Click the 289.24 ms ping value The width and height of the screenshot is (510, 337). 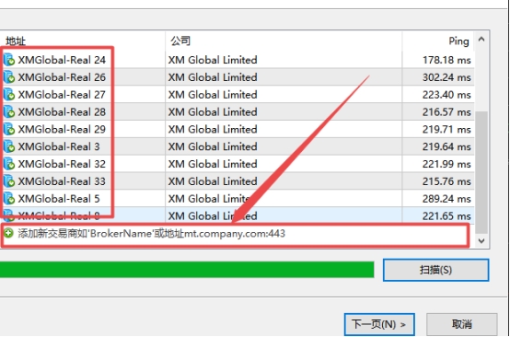click(x=446, y=199)
